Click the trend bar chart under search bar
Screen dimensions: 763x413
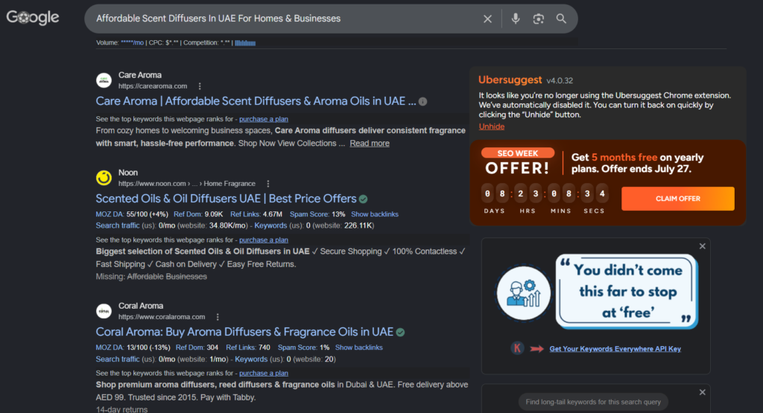point(245,42)
